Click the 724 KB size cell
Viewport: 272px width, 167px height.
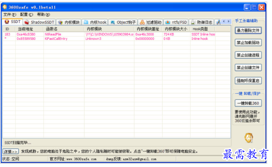(x=169, y=34)
